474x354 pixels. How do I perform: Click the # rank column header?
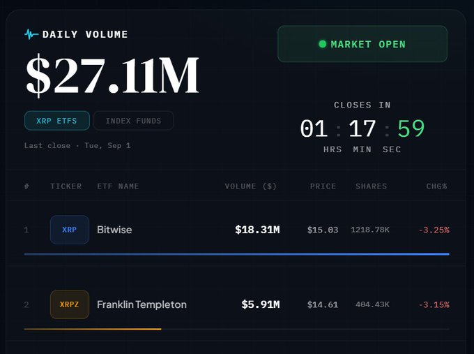26,186
